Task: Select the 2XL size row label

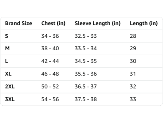Action: coord(10,87)
